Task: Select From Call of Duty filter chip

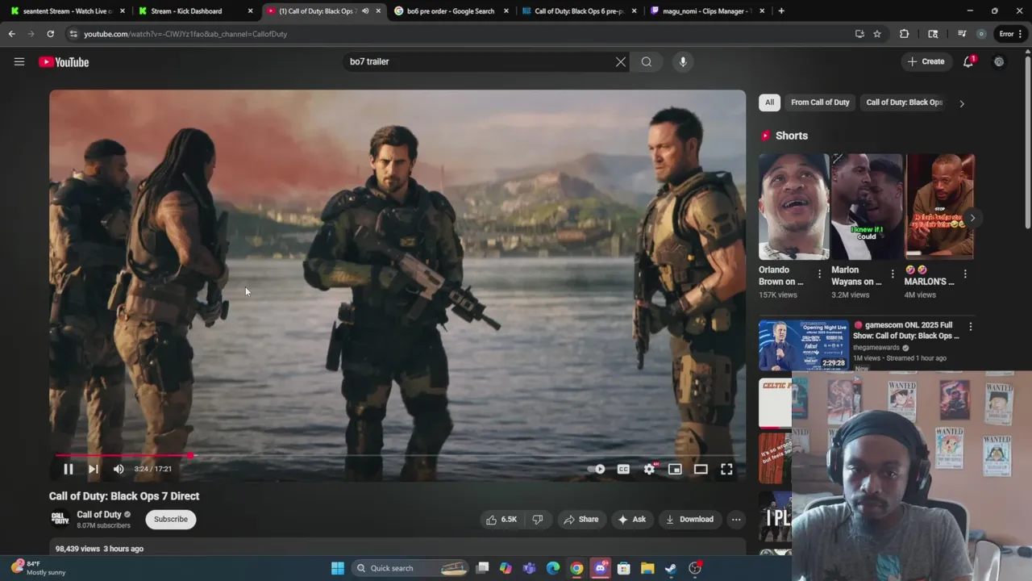Action: 820,102
